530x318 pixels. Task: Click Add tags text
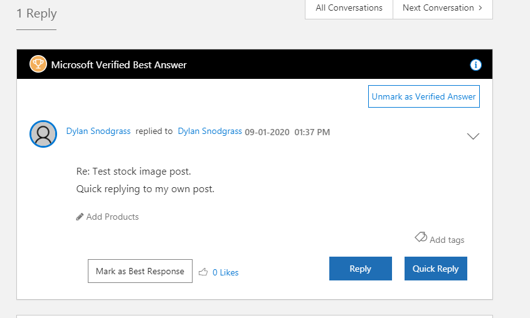pyautogui.click(x=447, y=240)
